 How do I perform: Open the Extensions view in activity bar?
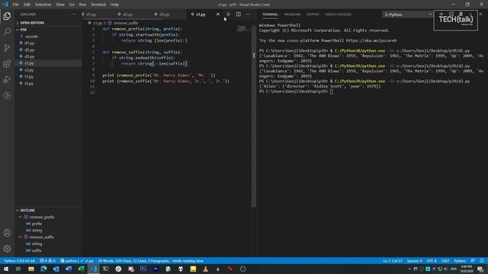[7, 64]
